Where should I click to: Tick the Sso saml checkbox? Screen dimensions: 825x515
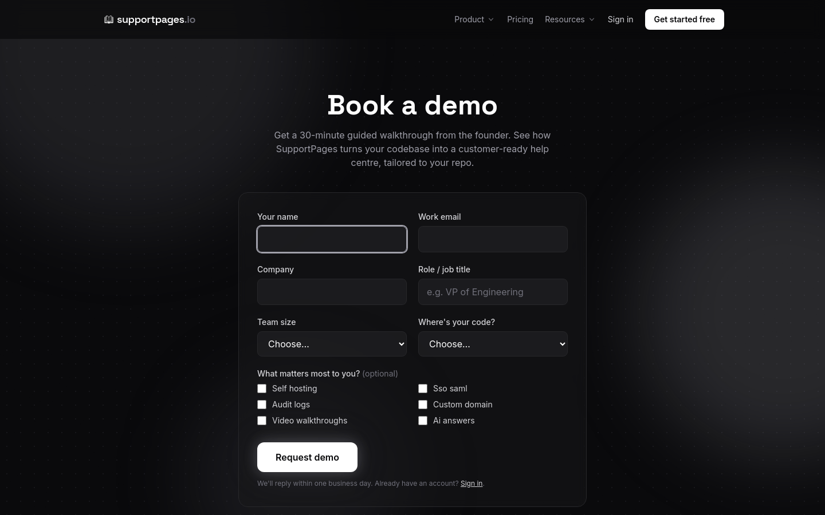423,389
